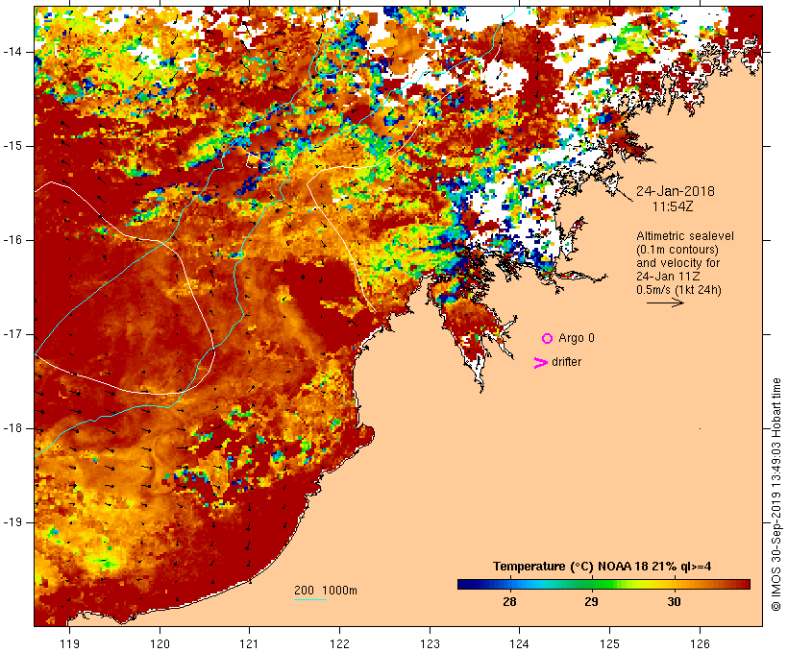
Task: Click the 'Altimetric sealevel' label
Action: (685, 236)
